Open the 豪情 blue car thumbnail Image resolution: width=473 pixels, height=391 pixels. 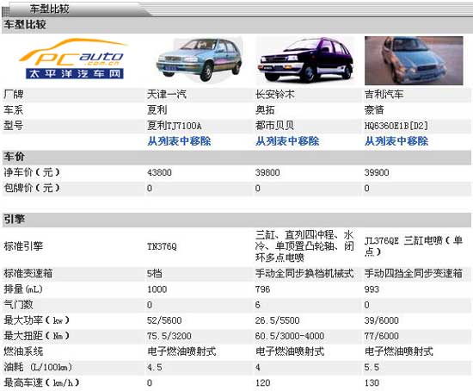tap(414, 60)
